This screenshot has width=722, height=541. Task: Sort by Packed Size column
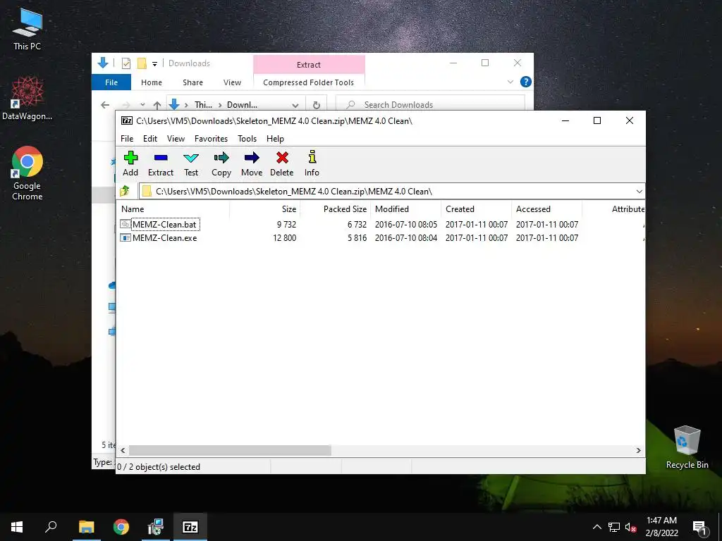tap(335, 209)
